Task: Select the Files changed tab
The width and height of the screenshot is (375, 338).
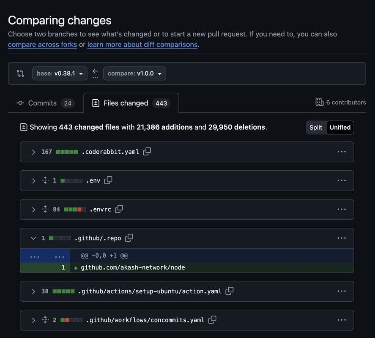Action: [x=131, y=103]
